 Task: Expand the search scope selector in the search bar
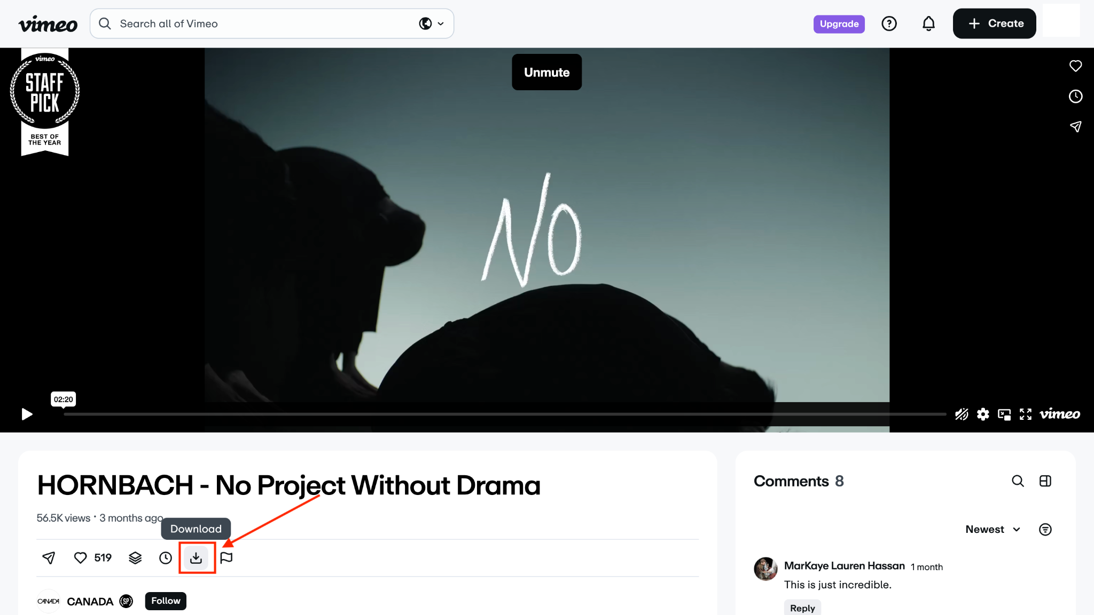(x=431, y=23)
